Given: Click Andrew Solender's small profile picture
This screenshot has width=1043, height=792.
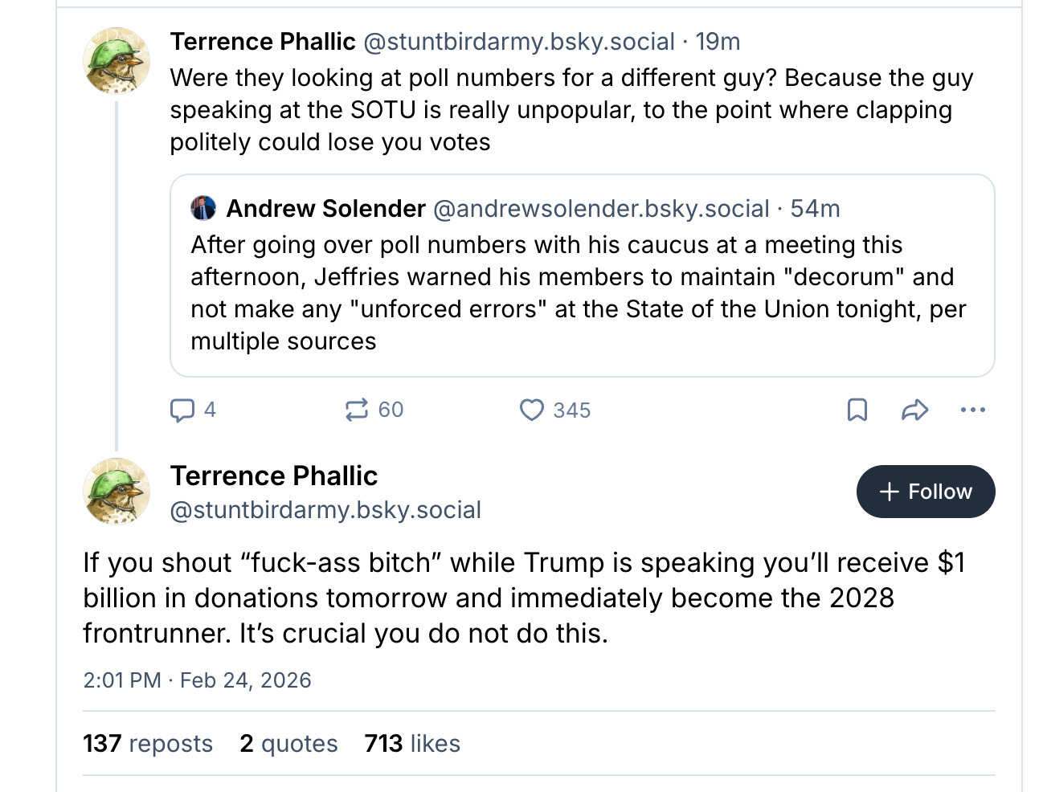Looking at the screenshot, I should pos(203,208).
